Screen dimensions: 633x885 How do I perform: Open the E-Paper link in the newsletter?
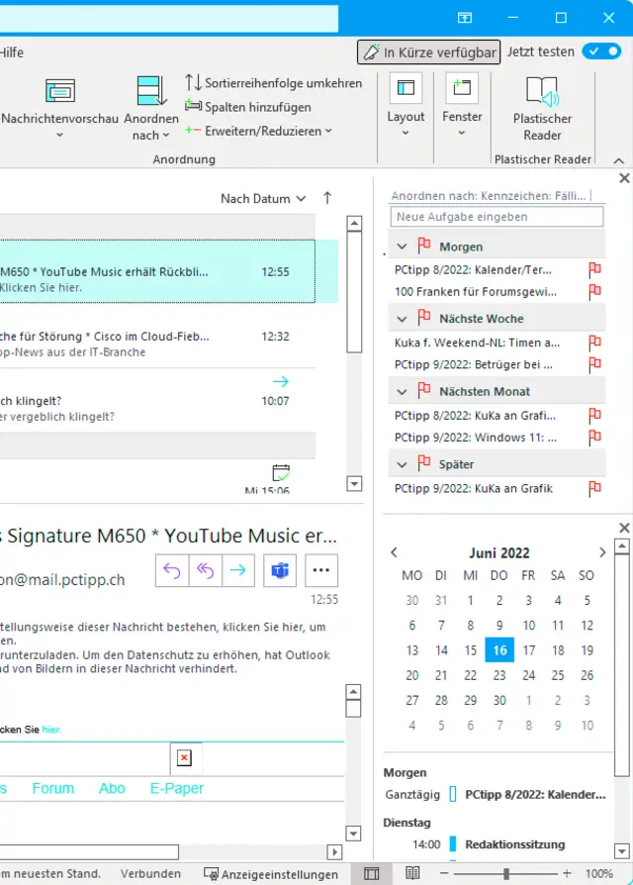point(176,788)
